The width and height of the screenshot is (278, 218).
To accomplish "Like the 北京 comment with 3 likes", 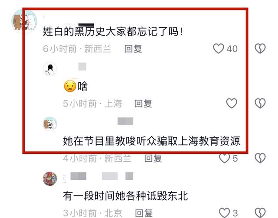I will point(225,213).
